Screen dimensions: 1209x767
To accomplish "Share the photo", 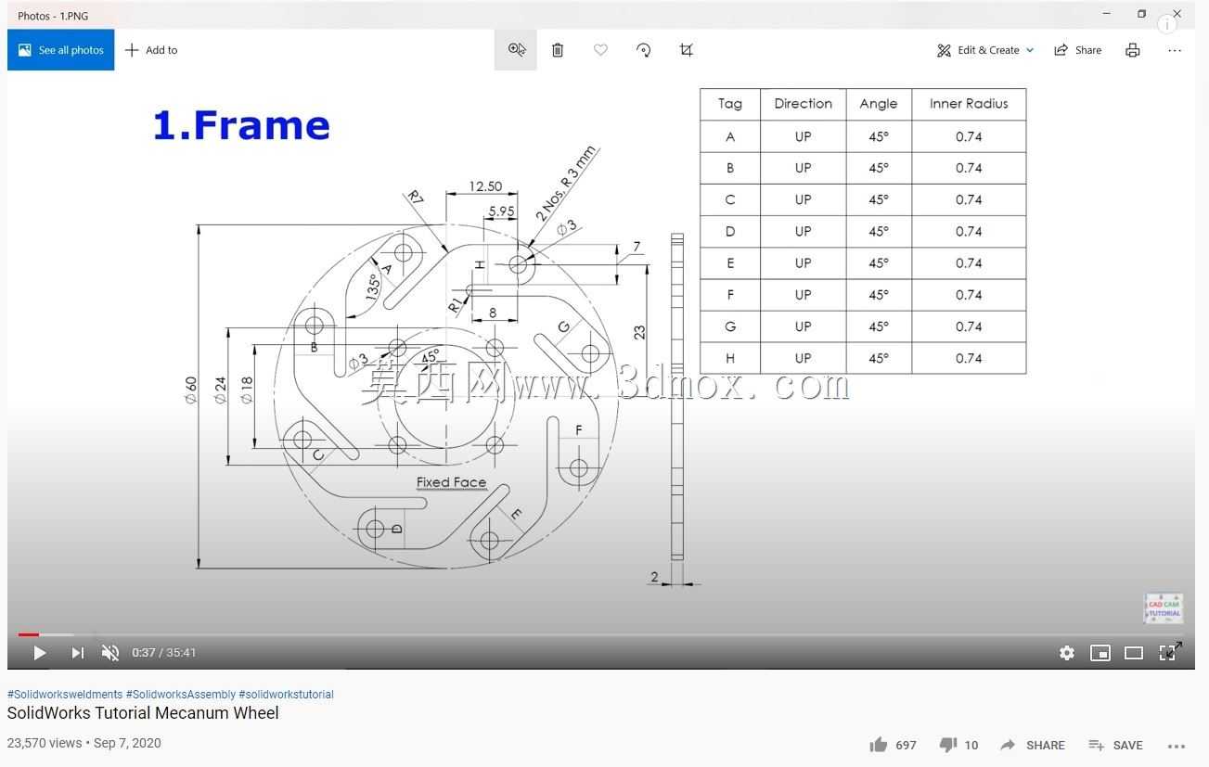I will [1077, 50].
